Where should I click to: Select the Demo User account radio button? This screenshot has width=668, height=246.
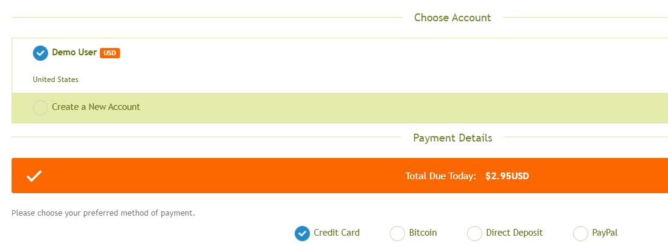click(x=40, y=53)
